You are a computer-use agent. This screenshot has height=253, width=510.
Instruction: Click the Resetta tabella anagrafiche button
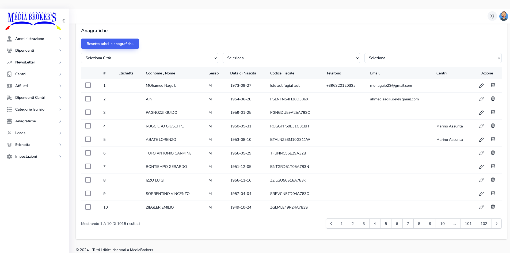pos(110,44)
